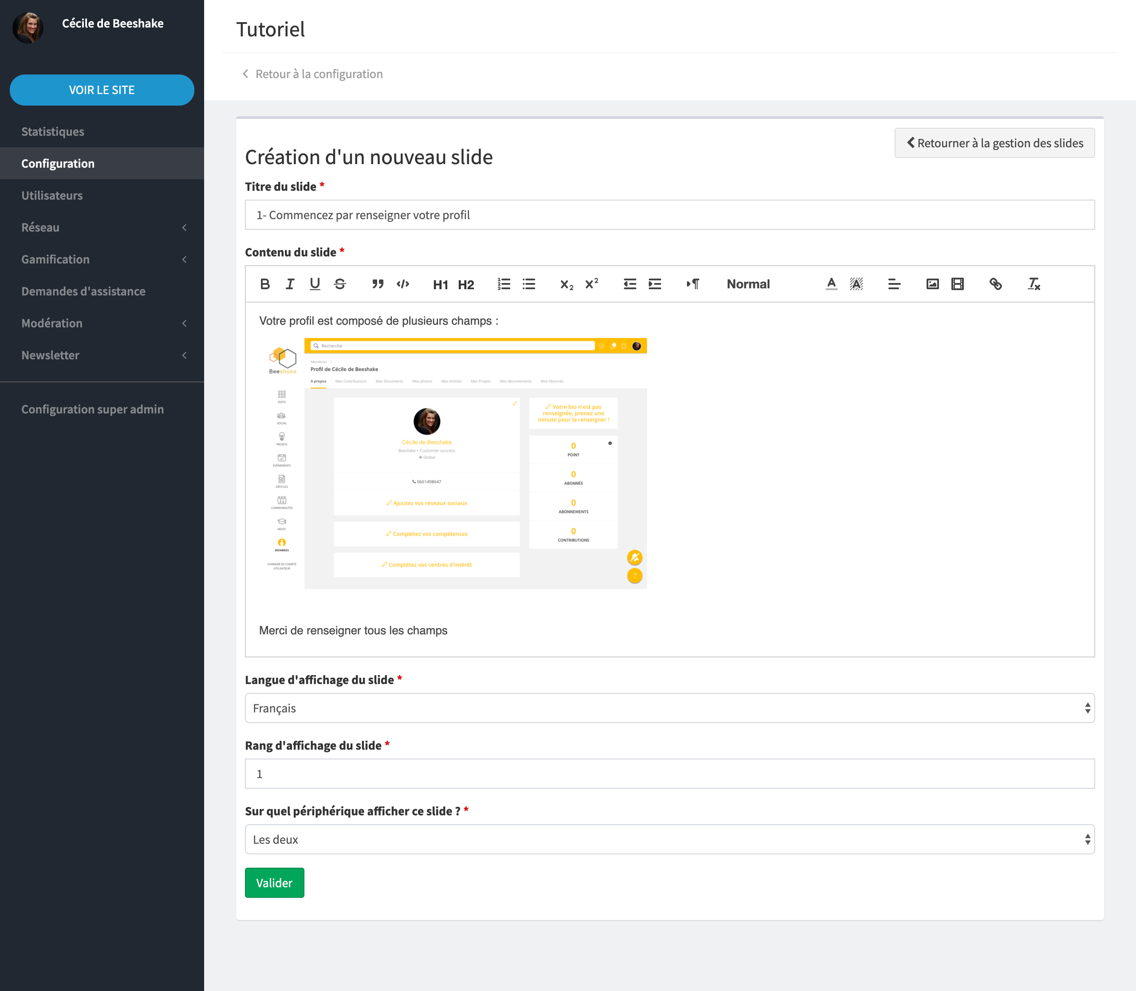The height and width of the screenshot is (991, 1136).
Task: Open Utilisateurs in the sidebar
Action: (52, 195)
